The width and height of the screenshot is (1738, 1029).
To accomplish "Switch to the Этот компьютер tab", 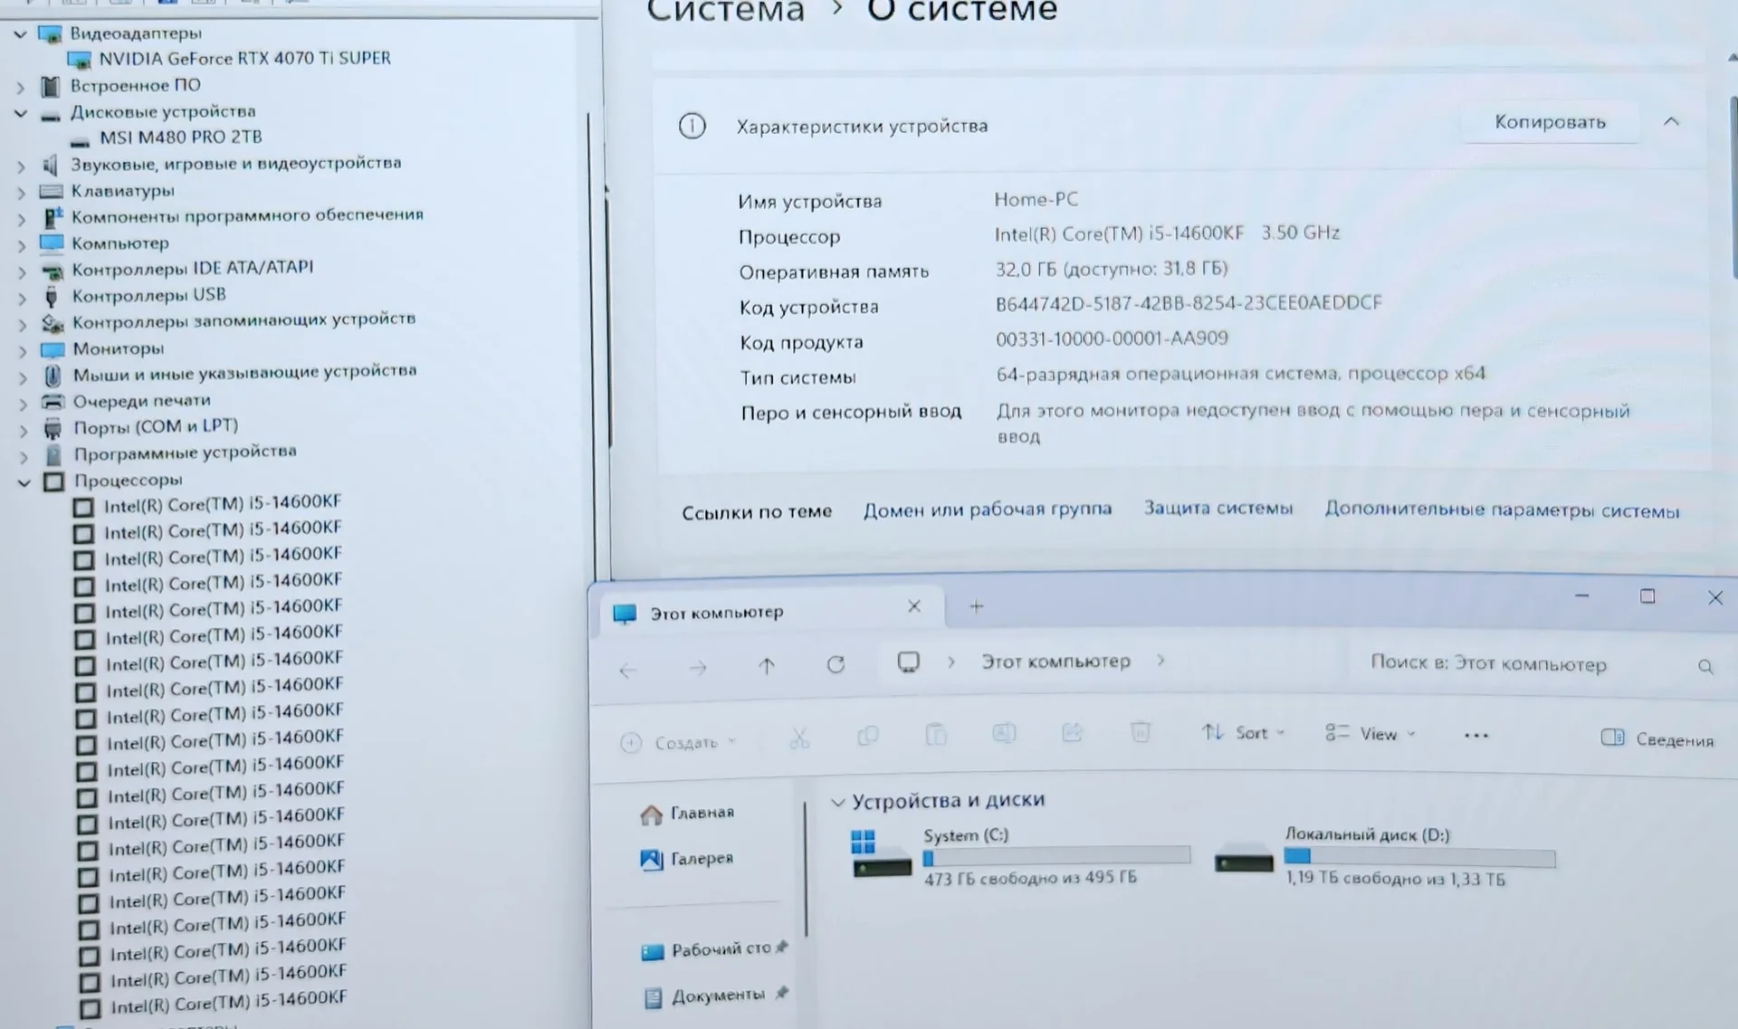I will point(773,611).
